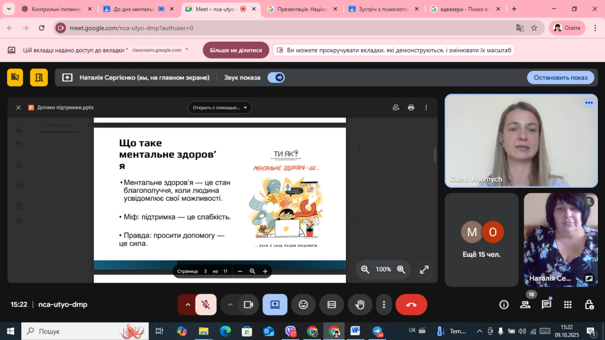The height and width of the screenshot is (340, 605).
Task: Click the red hang up call button
Action: click(411, 305)
